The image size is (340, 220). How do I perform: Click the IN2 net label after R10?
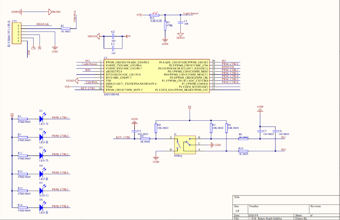(283, 150)
